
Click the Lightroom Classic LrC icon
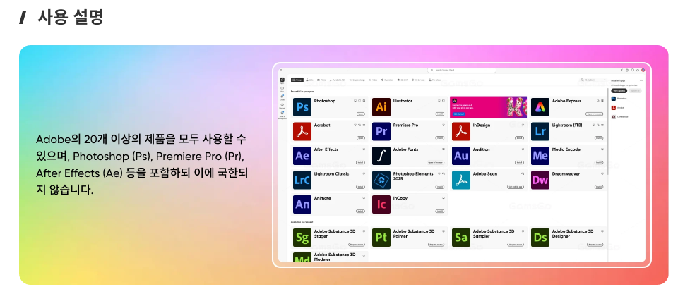coord(302,180)
